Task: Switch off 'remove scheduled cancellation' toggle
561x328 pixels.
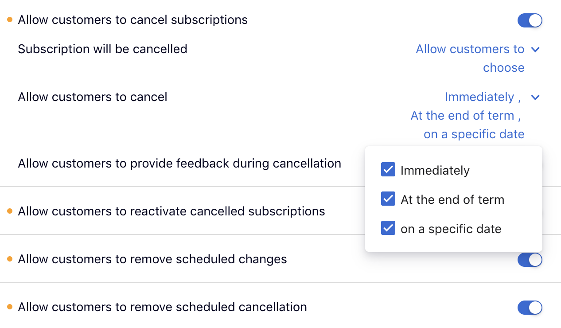Action: tap(530, 308)
